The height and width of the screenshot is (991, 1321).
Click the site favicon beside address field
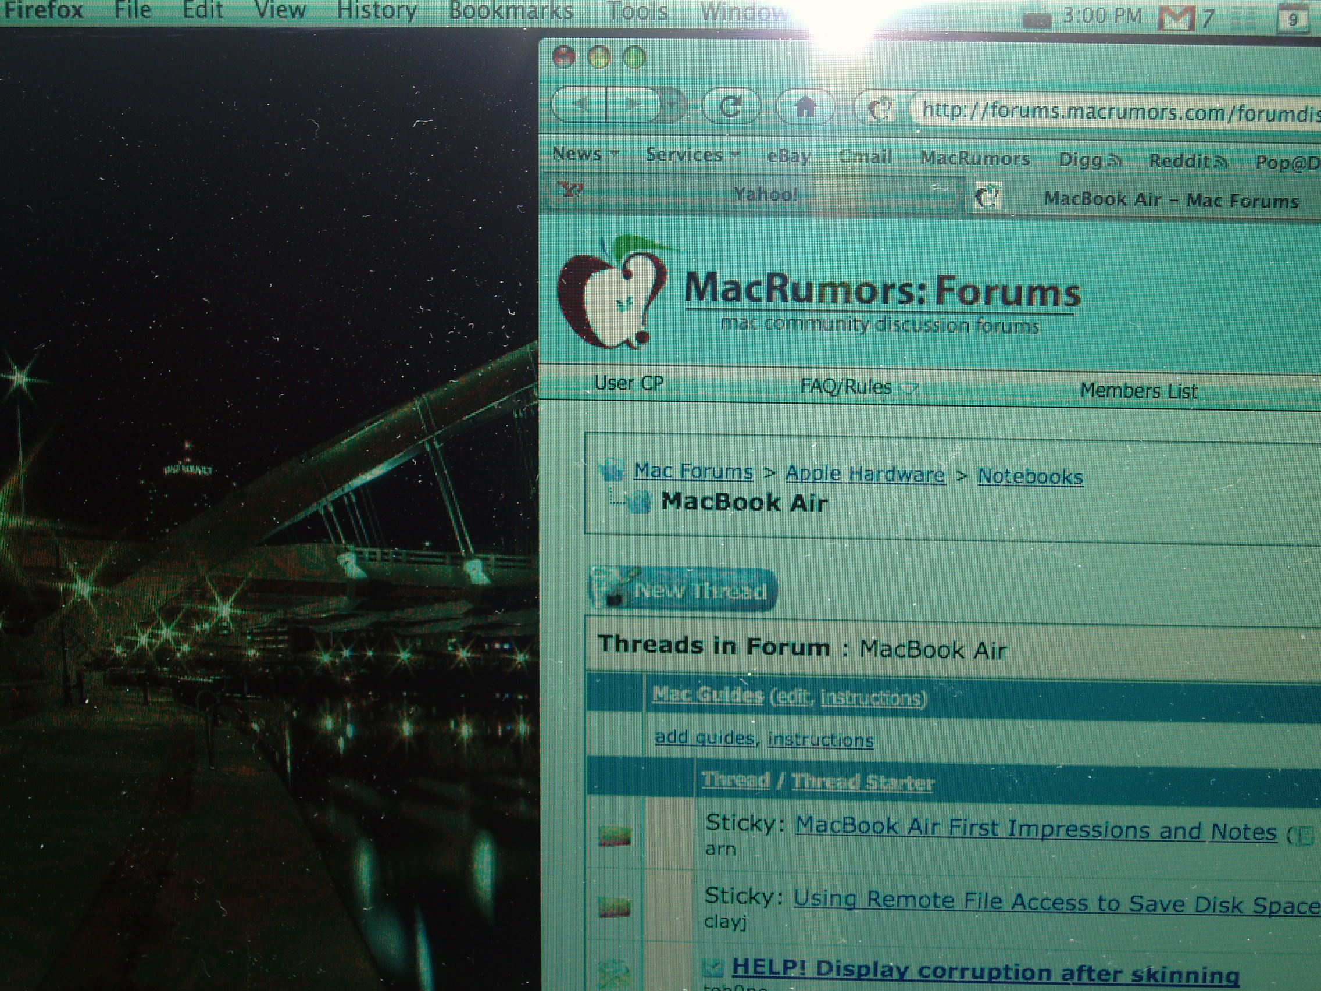880,109
